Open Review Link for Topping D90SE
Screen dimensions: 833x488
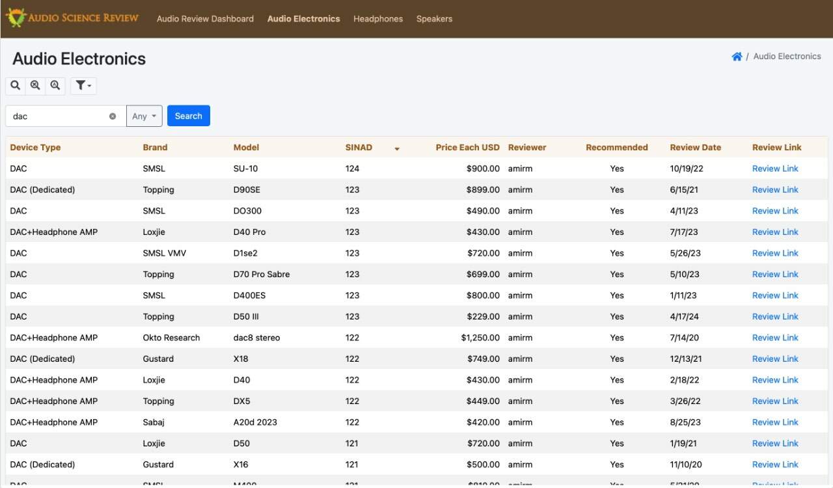(775, 190)
